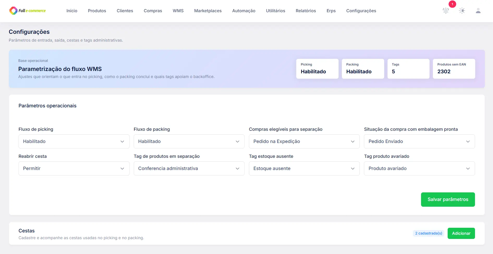Click the Tag produto avariado field label

coord(387,156)
